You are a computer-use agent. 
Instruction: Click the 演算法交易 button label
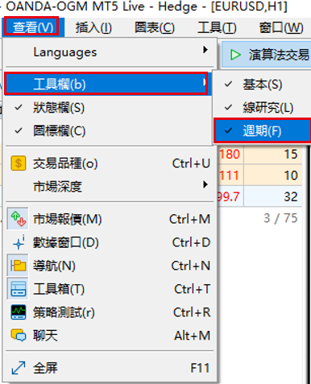(x=279, y=55)
